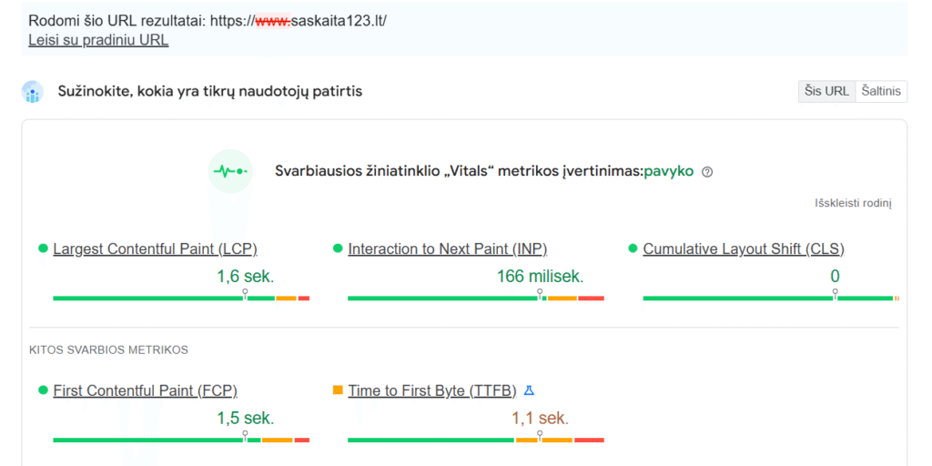The image size is (932, 466).
Task: Open Cumulative Layout Shift (CLS) link
Action: click(744, 249)
